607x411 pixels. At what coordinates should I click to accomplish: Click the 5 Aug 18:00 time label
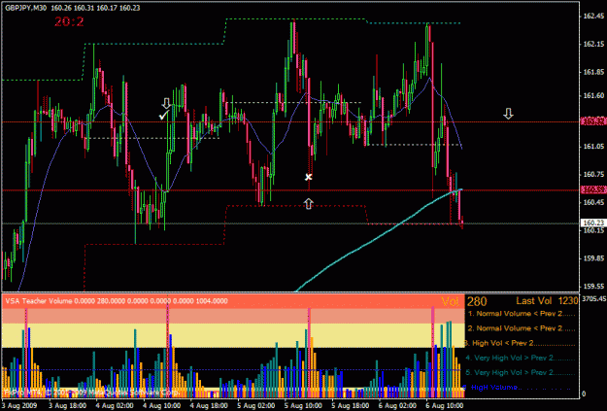pos(352,405)
